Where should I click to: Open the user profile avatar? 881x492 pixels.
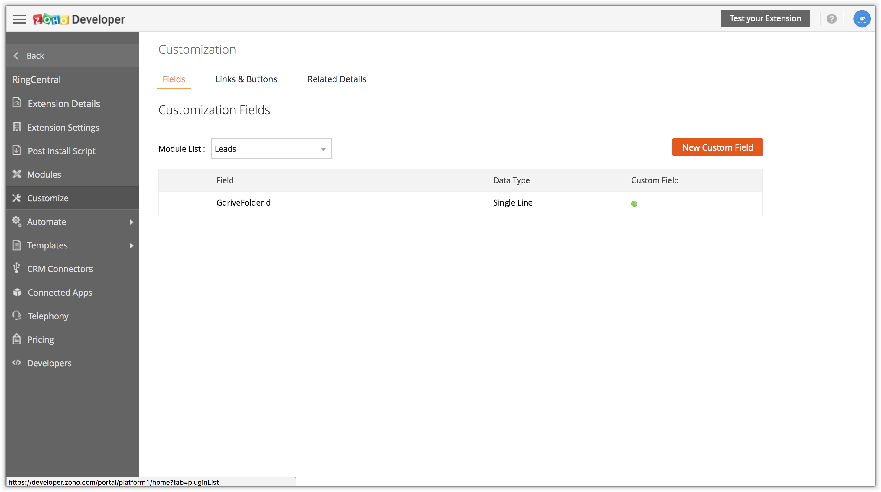pos(862,18)
